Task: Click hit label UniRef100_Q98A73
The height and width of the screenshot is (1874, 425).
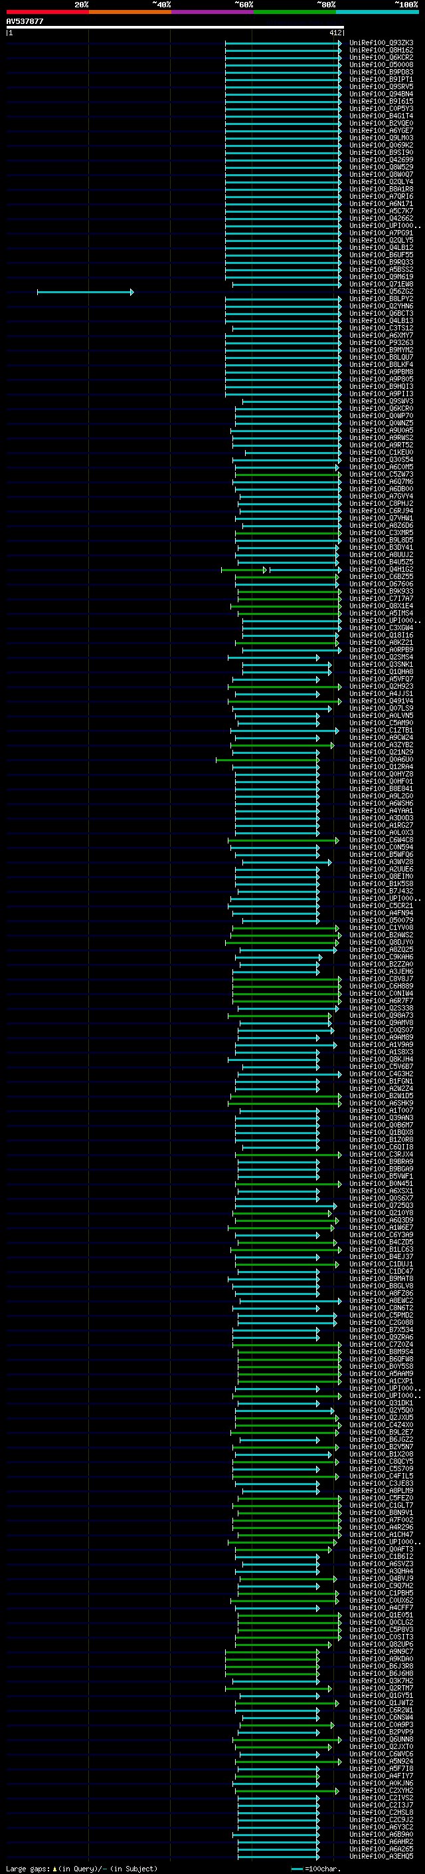Action: [381, 1016]
